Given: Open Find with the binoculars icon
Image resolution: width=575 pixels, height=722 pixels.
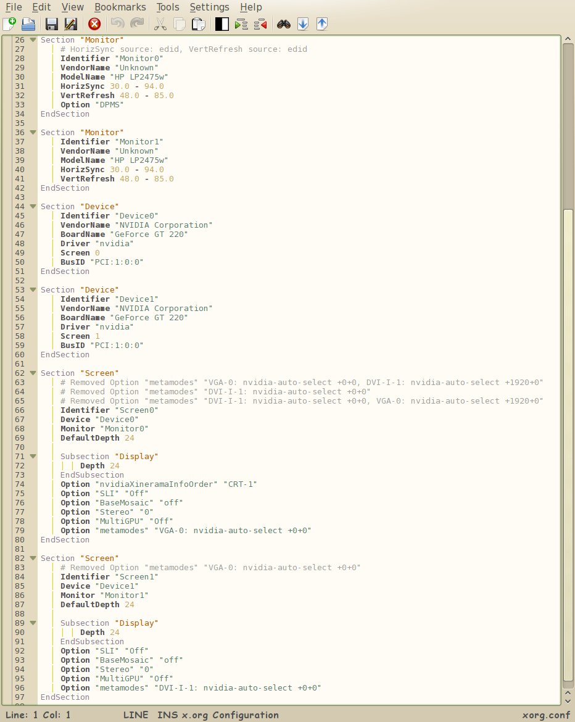Looking at the screenshot, I should coord(284,24).
